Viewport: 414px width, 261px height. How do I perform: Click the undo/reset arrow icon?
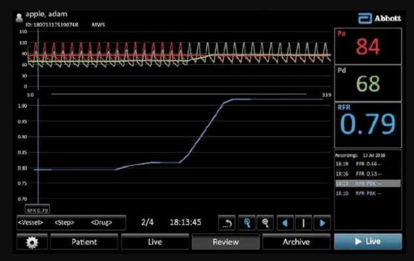[226, 223]
